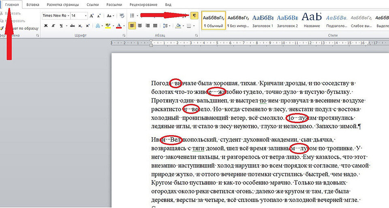Expand the borders dropdown arrow
The height and width of the screenshot is (208, 389).
point(194,26)
